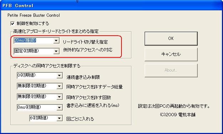
Task: Expand the 同時アクセスを許すデータ総量 dropdown arrow
Action: click(x=59, y=86)
